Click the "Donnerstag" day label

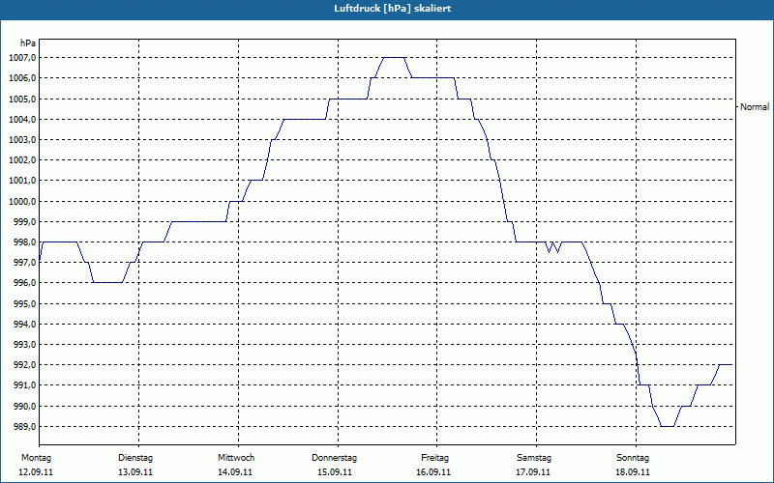[334, 458]
